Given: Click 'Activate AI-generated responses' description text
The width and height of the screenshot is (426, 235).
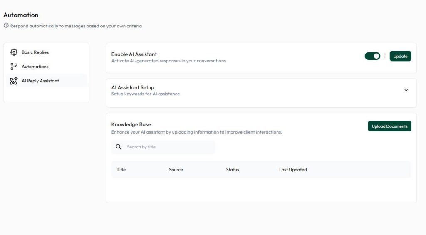Looking at the screenshot, I should 168,61.
